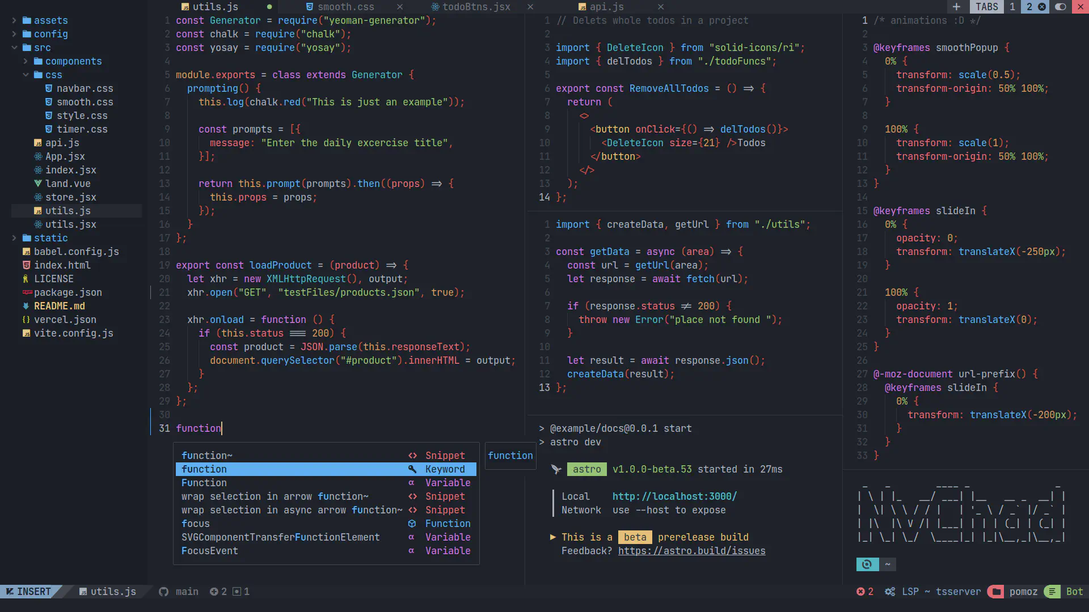Click the pomoz folder icon in status bar
1089x612 pixels.
pyautogui.click(x=996, y=592)
